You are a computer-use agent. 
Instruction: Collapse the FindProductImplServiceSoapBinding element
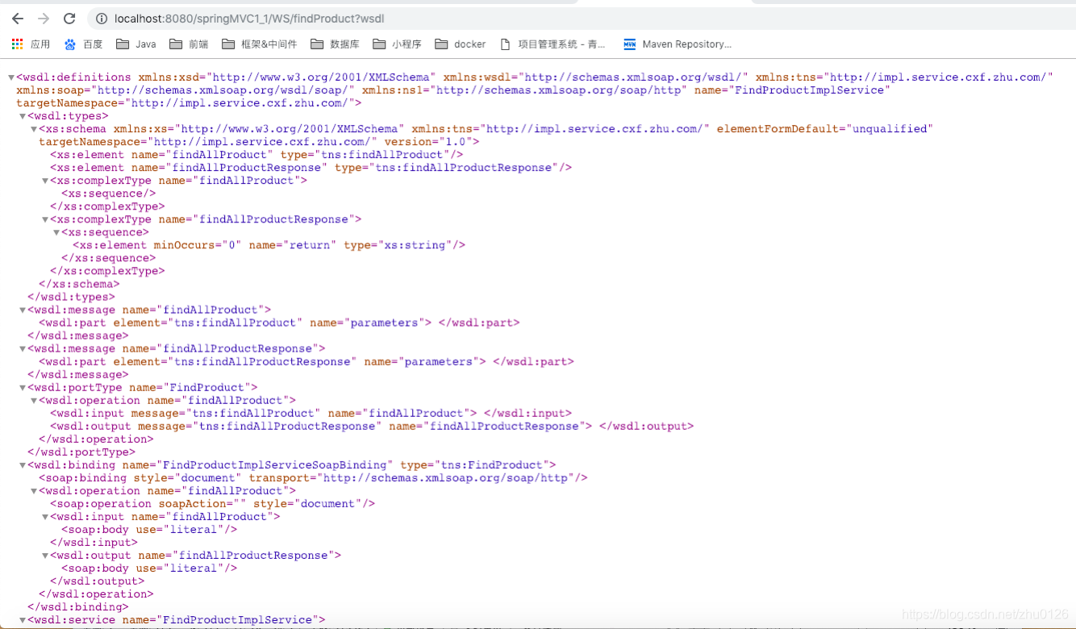click(23, 464)
